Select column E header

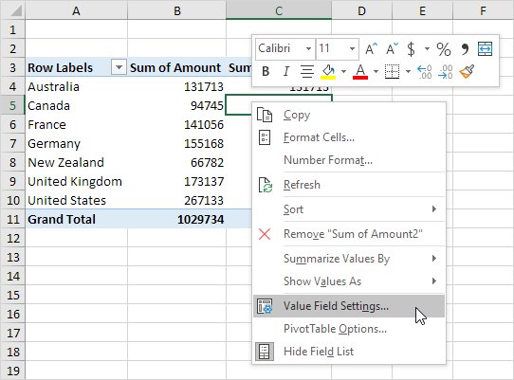[423, 10]
